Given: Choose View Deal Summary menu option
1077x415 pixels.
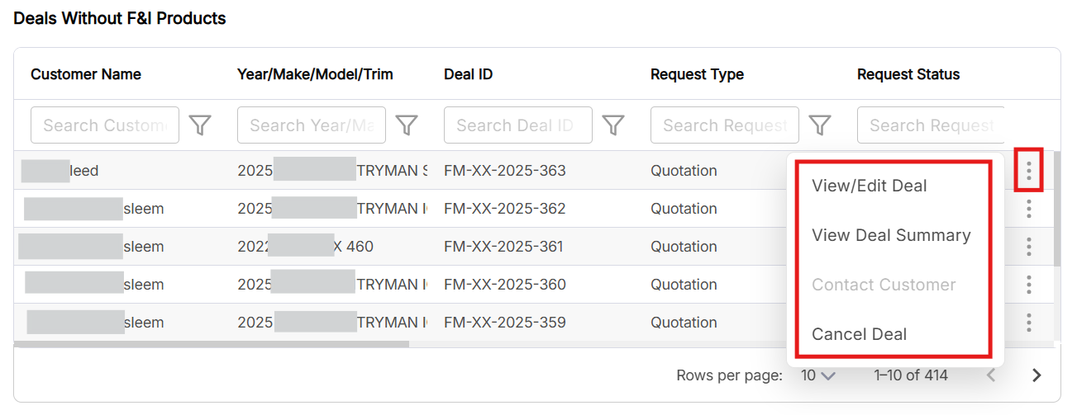Looking at the screenshot, I should [891, 235].
